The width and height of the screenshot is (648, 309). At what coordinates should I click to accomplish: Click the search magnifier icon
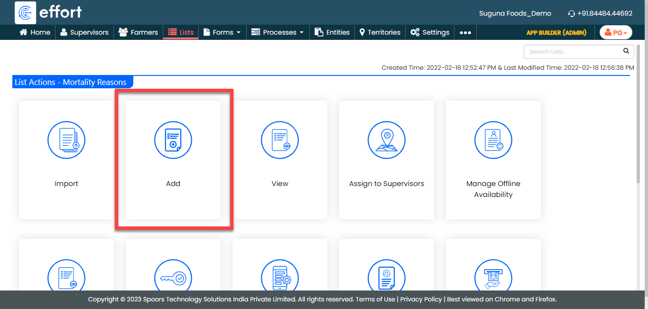point(626,51)
